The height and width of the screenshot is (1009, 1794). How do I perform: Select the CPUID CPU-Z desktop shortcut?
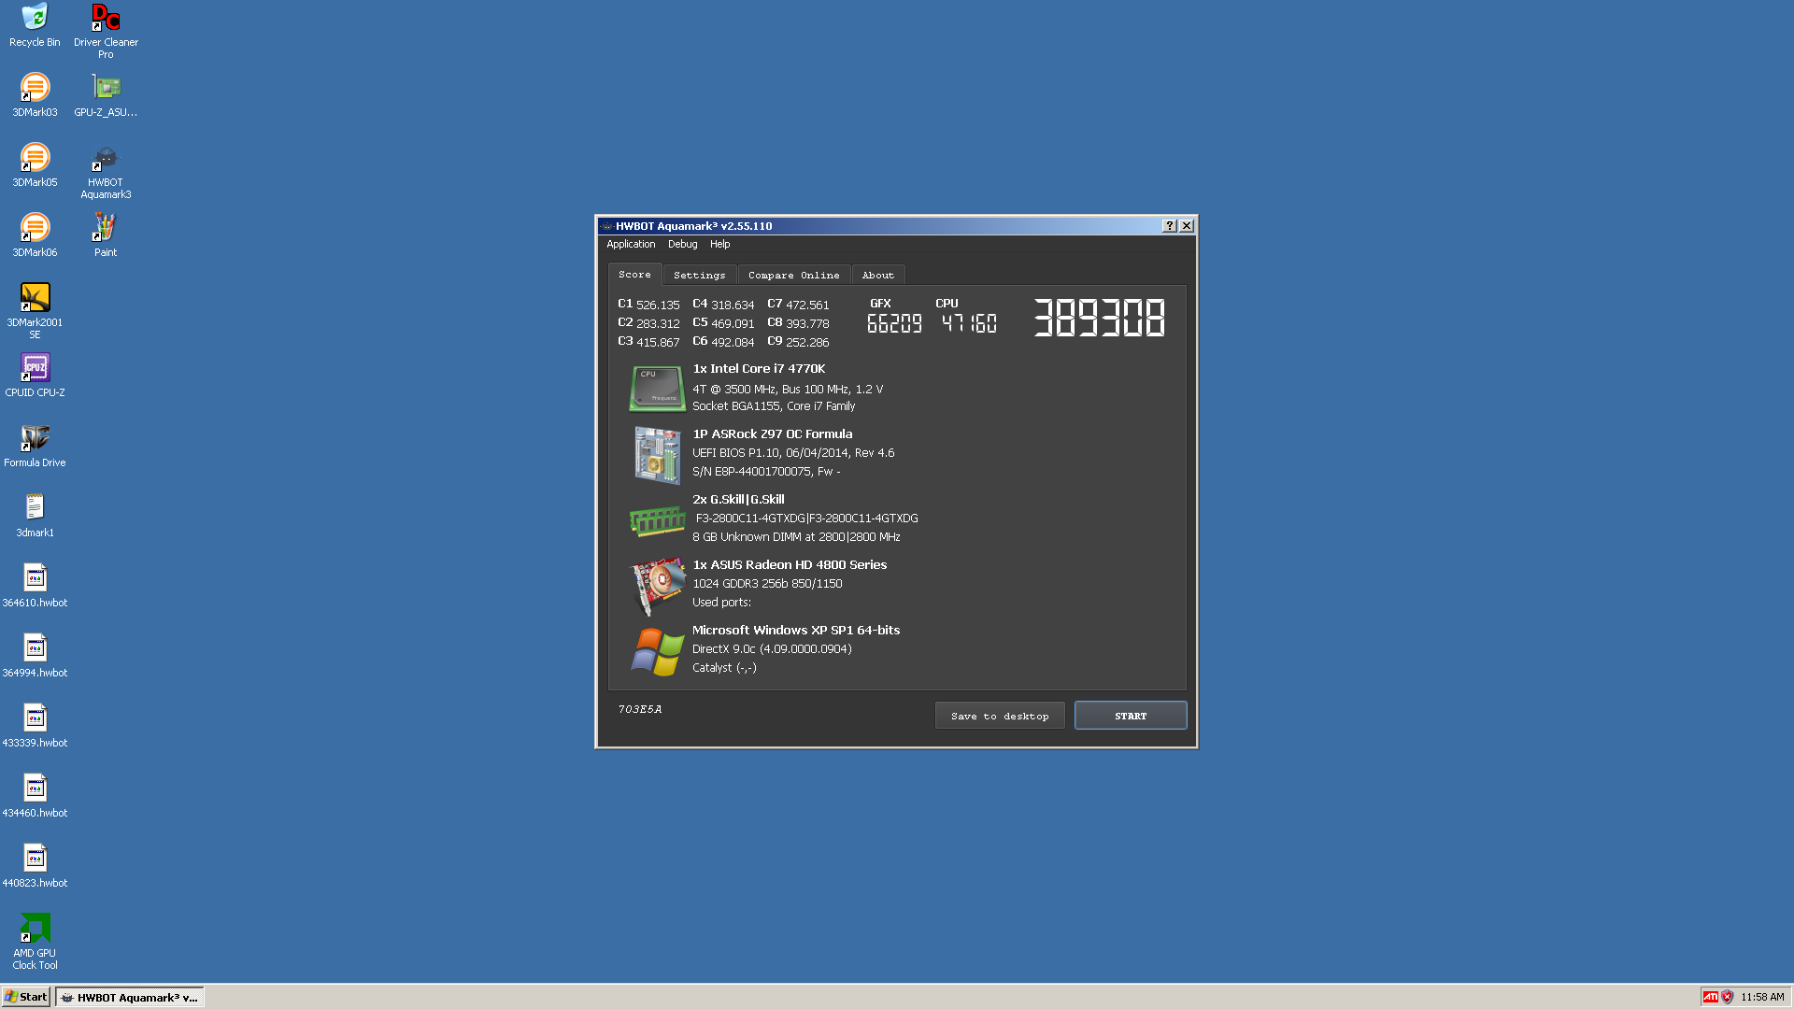[35, 376]
